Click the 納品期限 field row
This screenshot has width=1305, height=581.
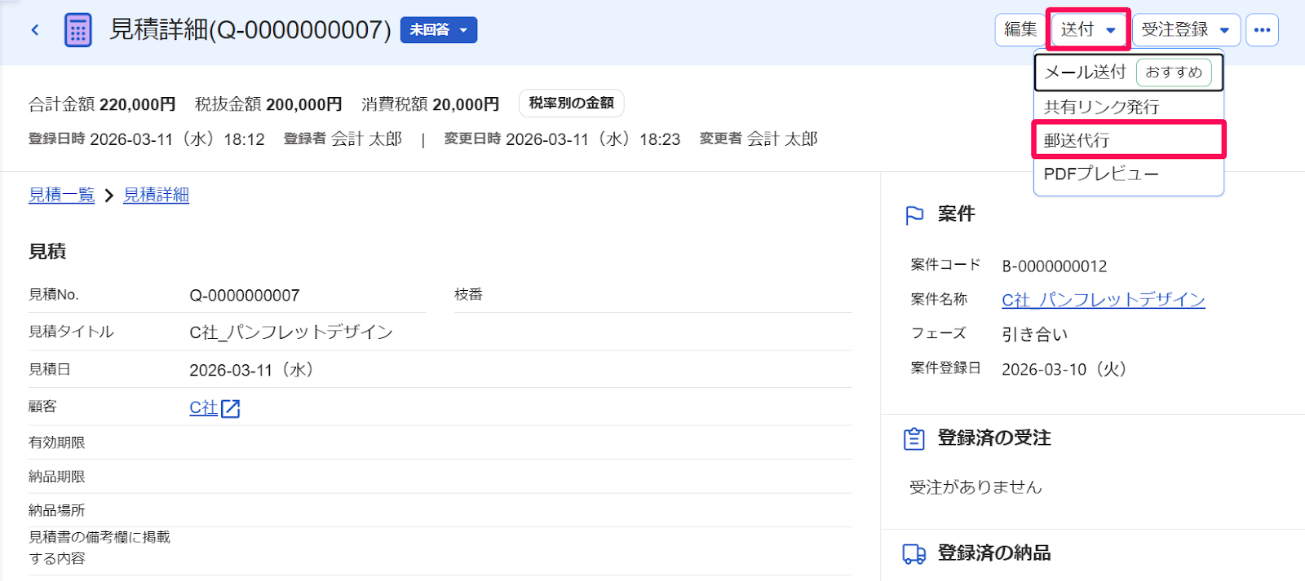coord(440,477)
